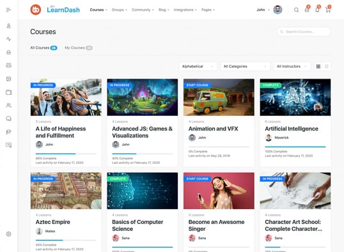
Task: Open the activity pulse icon in sidebar
Action: (x=8, y=39)
